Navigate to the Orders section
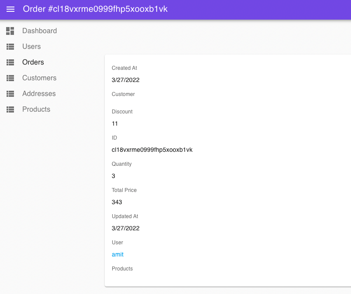Viewport: 351px width, 294px height. (x=33, y=62)
